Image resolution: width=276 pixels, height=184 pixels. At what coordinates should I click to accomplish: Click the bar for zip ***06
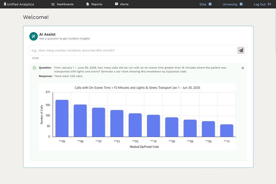[x=80, y=121]
